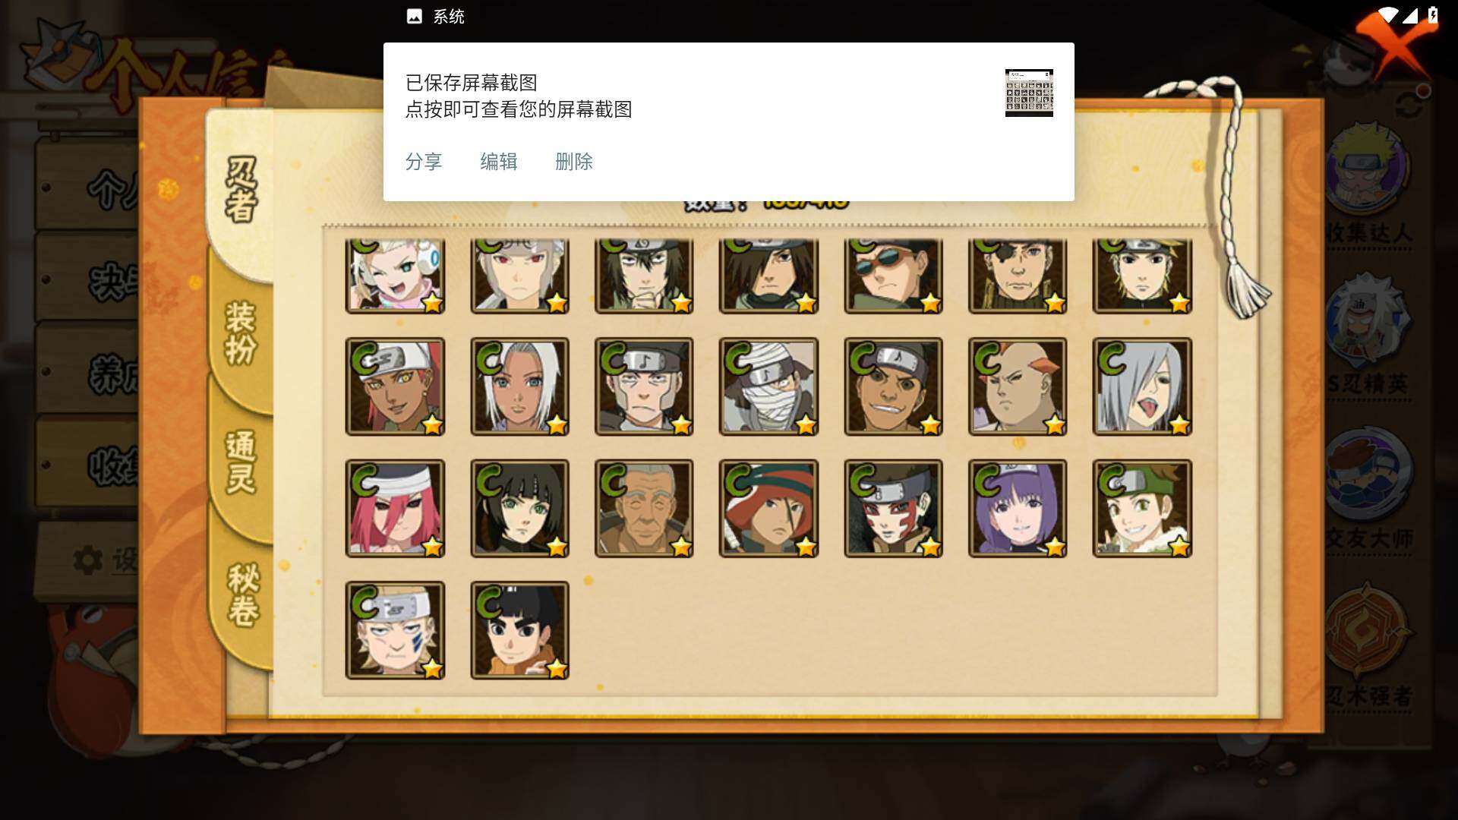Viewport: 1458px width, 820px height.
Task: Tap 分享 in the screenshot notification
Action: 423,162
